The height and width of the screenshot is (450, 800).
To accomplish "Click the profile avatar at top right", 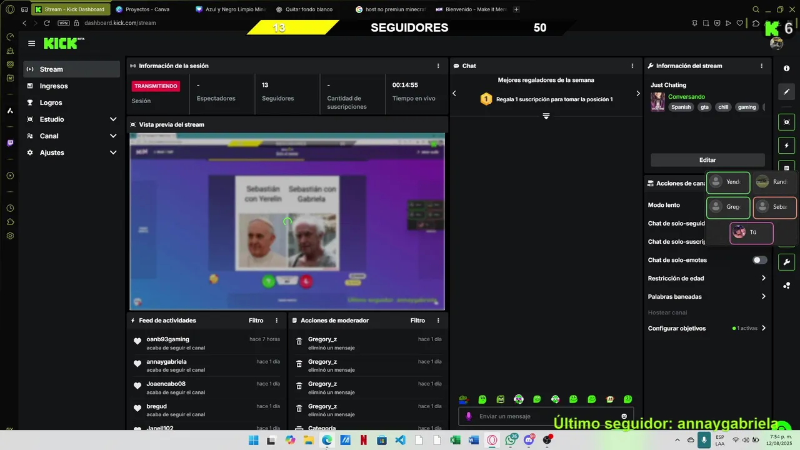I will click(x=776, y=43).
